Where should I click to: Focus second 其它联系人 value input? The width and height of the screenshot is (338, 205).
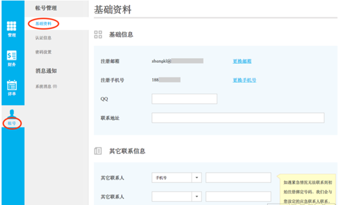238,197
